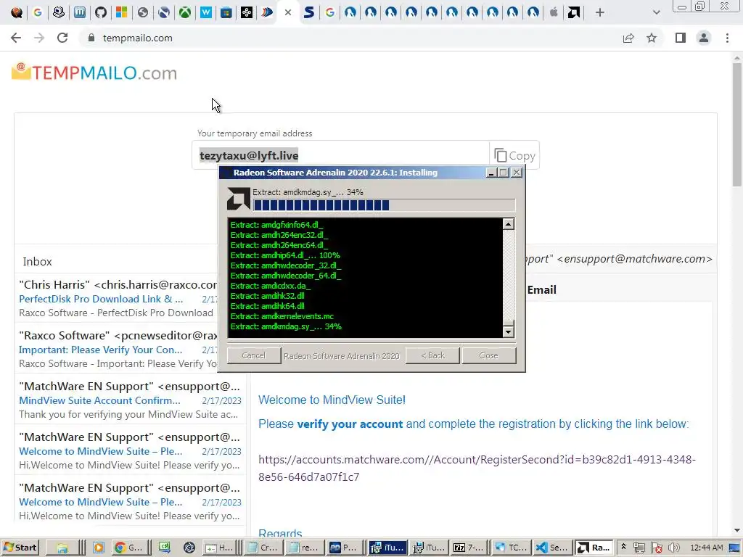
Task: Switch to the Apple logo browser tab
Action: pyautogui.click(x=554, y=12)
